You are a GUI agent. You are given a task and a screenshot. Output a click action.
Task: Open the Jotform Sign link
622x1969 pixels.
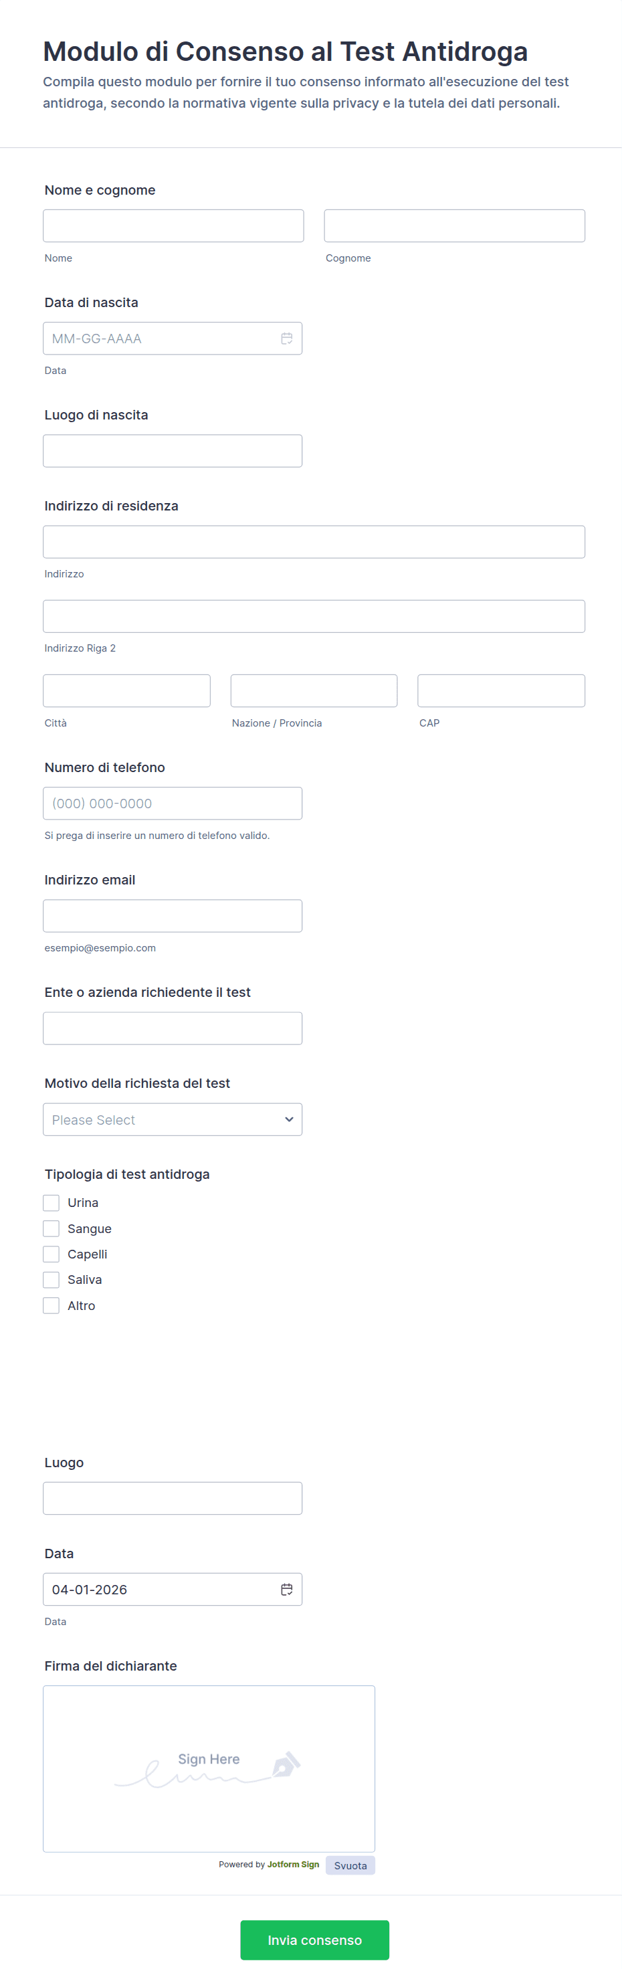pos(293,1864)
